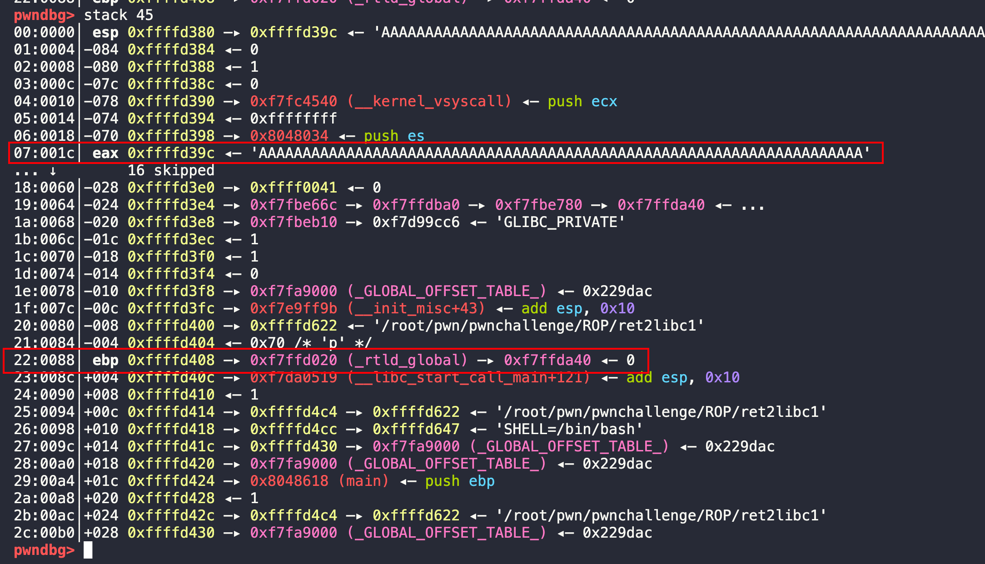
Task: Click the '16 skipped' text
Action: click(x=171, y=170)
